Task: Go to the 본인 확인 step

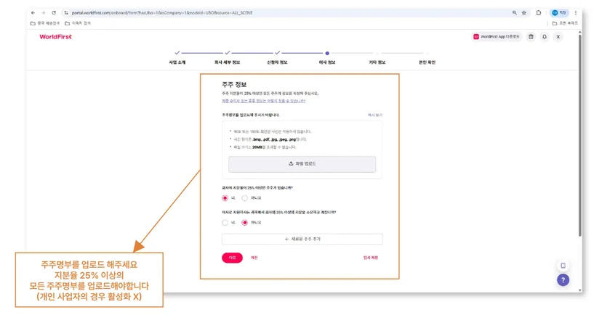Action: click(x=427, y=62)
